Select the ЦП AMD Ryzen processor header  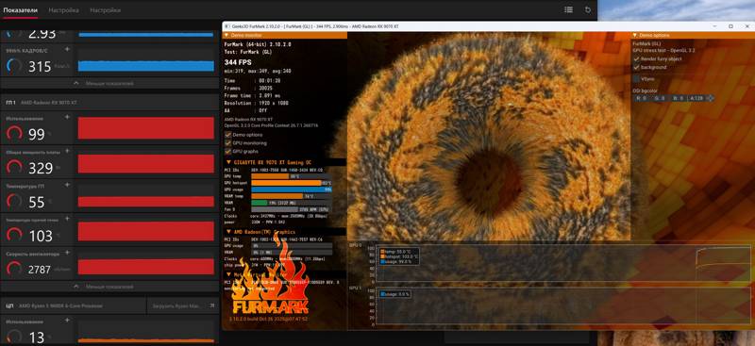(x=73, y=305)
